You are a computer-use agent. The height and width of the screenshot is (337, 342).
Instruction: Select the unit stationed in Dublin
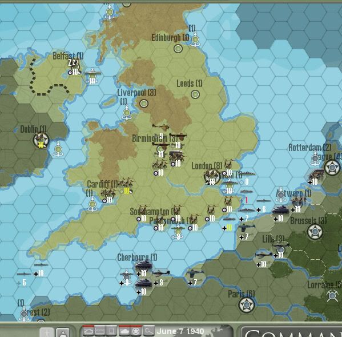[41, 140]
